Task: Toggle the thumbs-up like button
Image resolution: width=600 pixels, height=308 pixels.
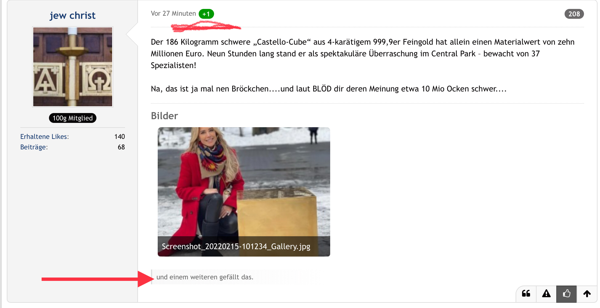Action: [x=566, y=294]
